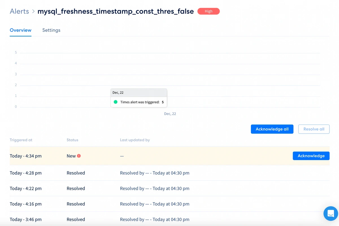Viewport: 339px width, 226px height.
Task: Click the Status column header
Action: pos(72,140)
